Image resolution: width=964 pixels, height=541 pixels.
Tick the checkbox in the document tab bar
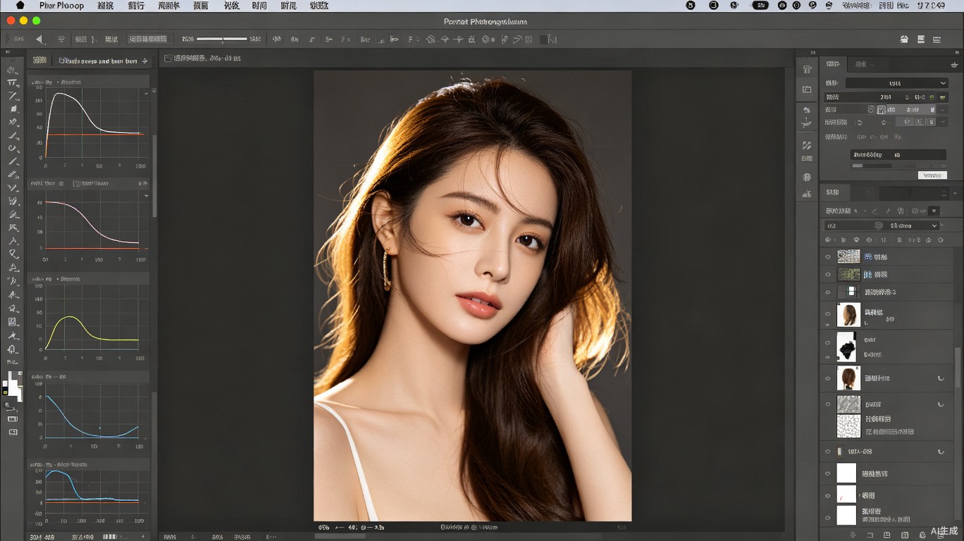(x=168, y=58)
